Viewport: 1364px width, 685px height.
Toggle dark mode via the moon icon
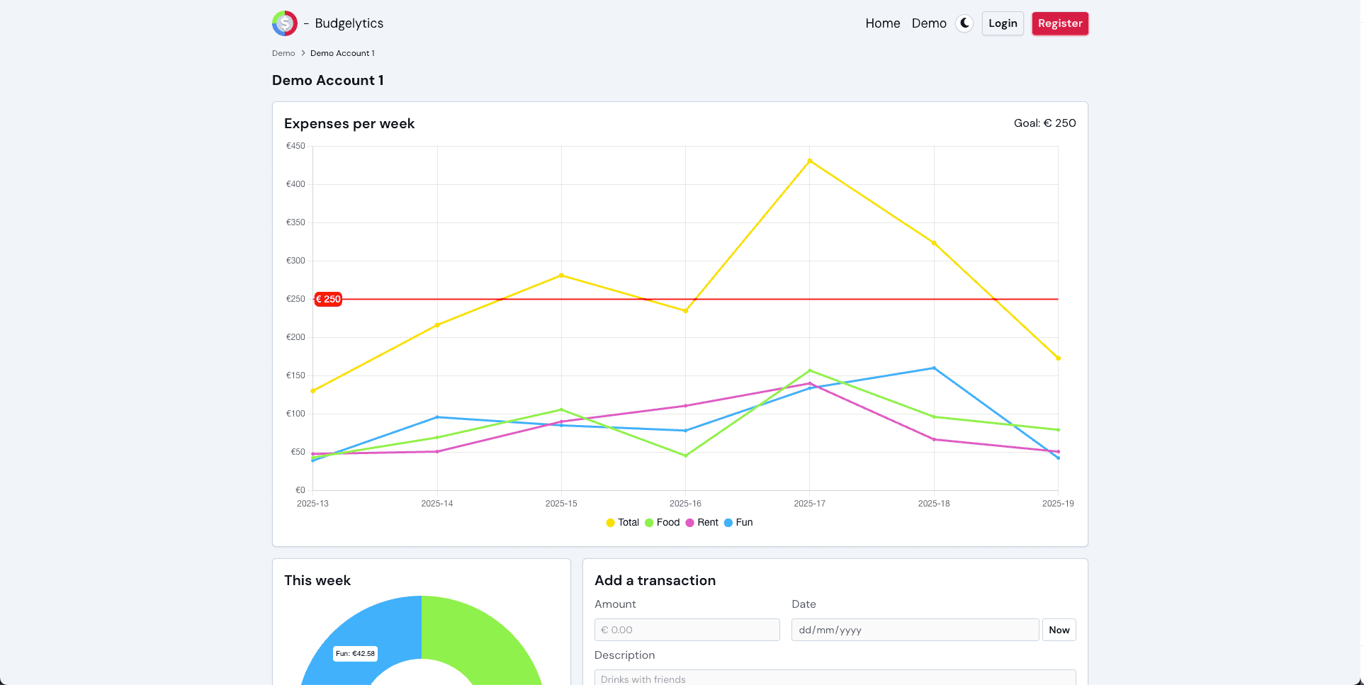click(964, 23)
